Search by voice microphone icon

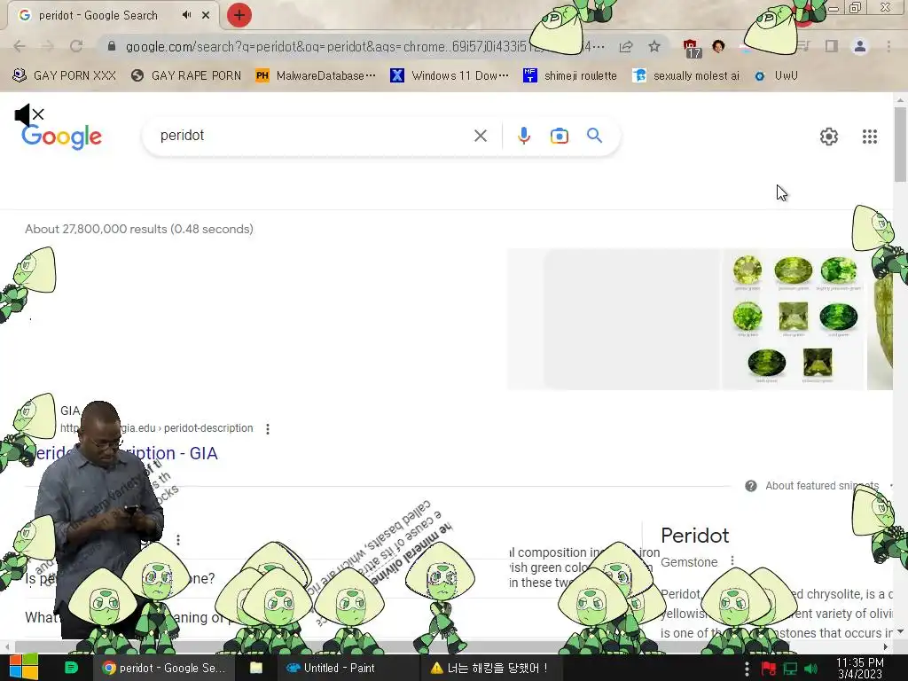(x=524, y=136)
